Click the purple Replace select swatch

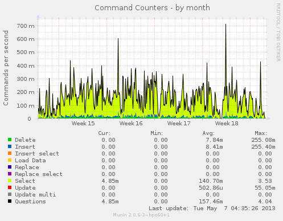pos(10,174)
